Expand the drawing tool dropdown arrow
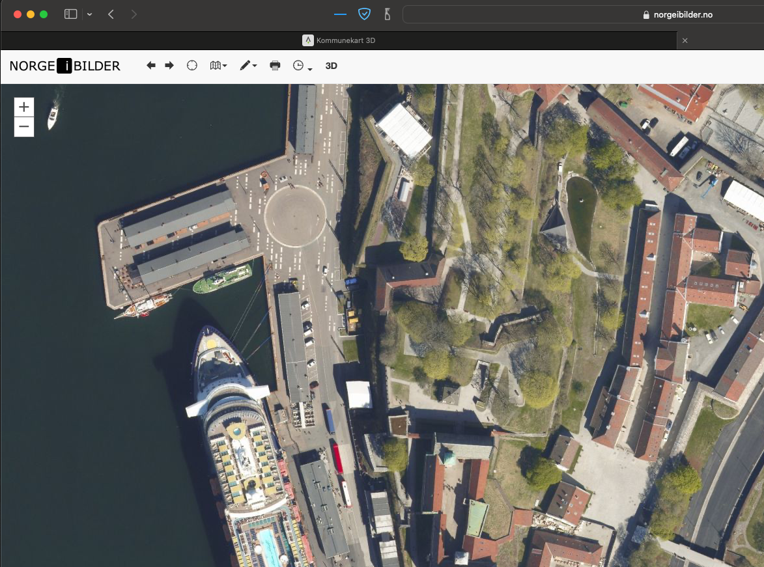 click(x=254, y=66)
